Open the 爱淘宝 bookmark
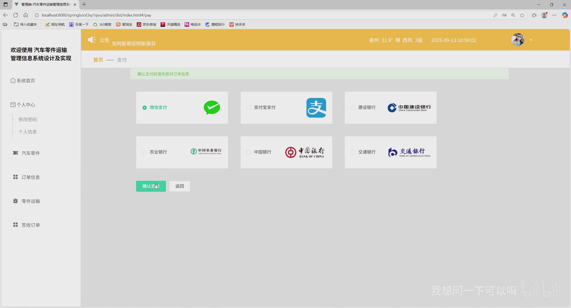Screen dimensions: 571x308 tap(124, 24)
